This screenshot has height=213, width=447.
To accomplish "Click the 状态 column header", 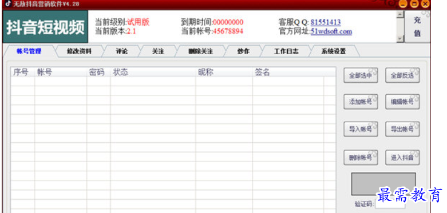I will tap(153, 72).
